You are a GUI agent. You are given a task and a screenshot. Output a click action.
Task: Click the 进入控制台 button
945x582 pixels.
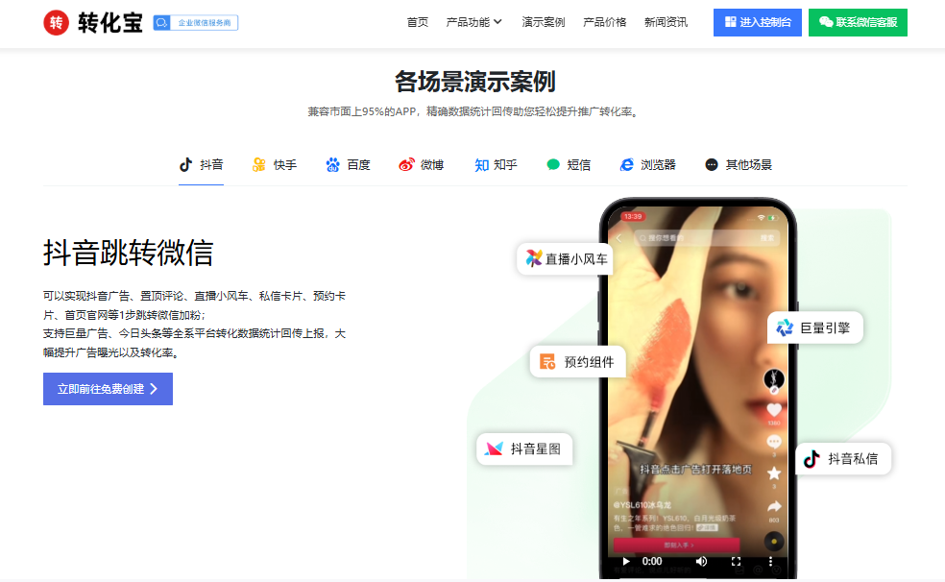coord(758,22)
